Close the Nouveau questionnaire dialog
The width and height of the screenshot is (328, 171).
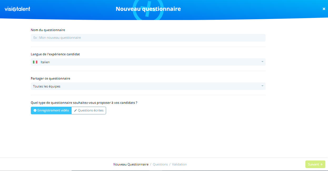pos(324,9)
